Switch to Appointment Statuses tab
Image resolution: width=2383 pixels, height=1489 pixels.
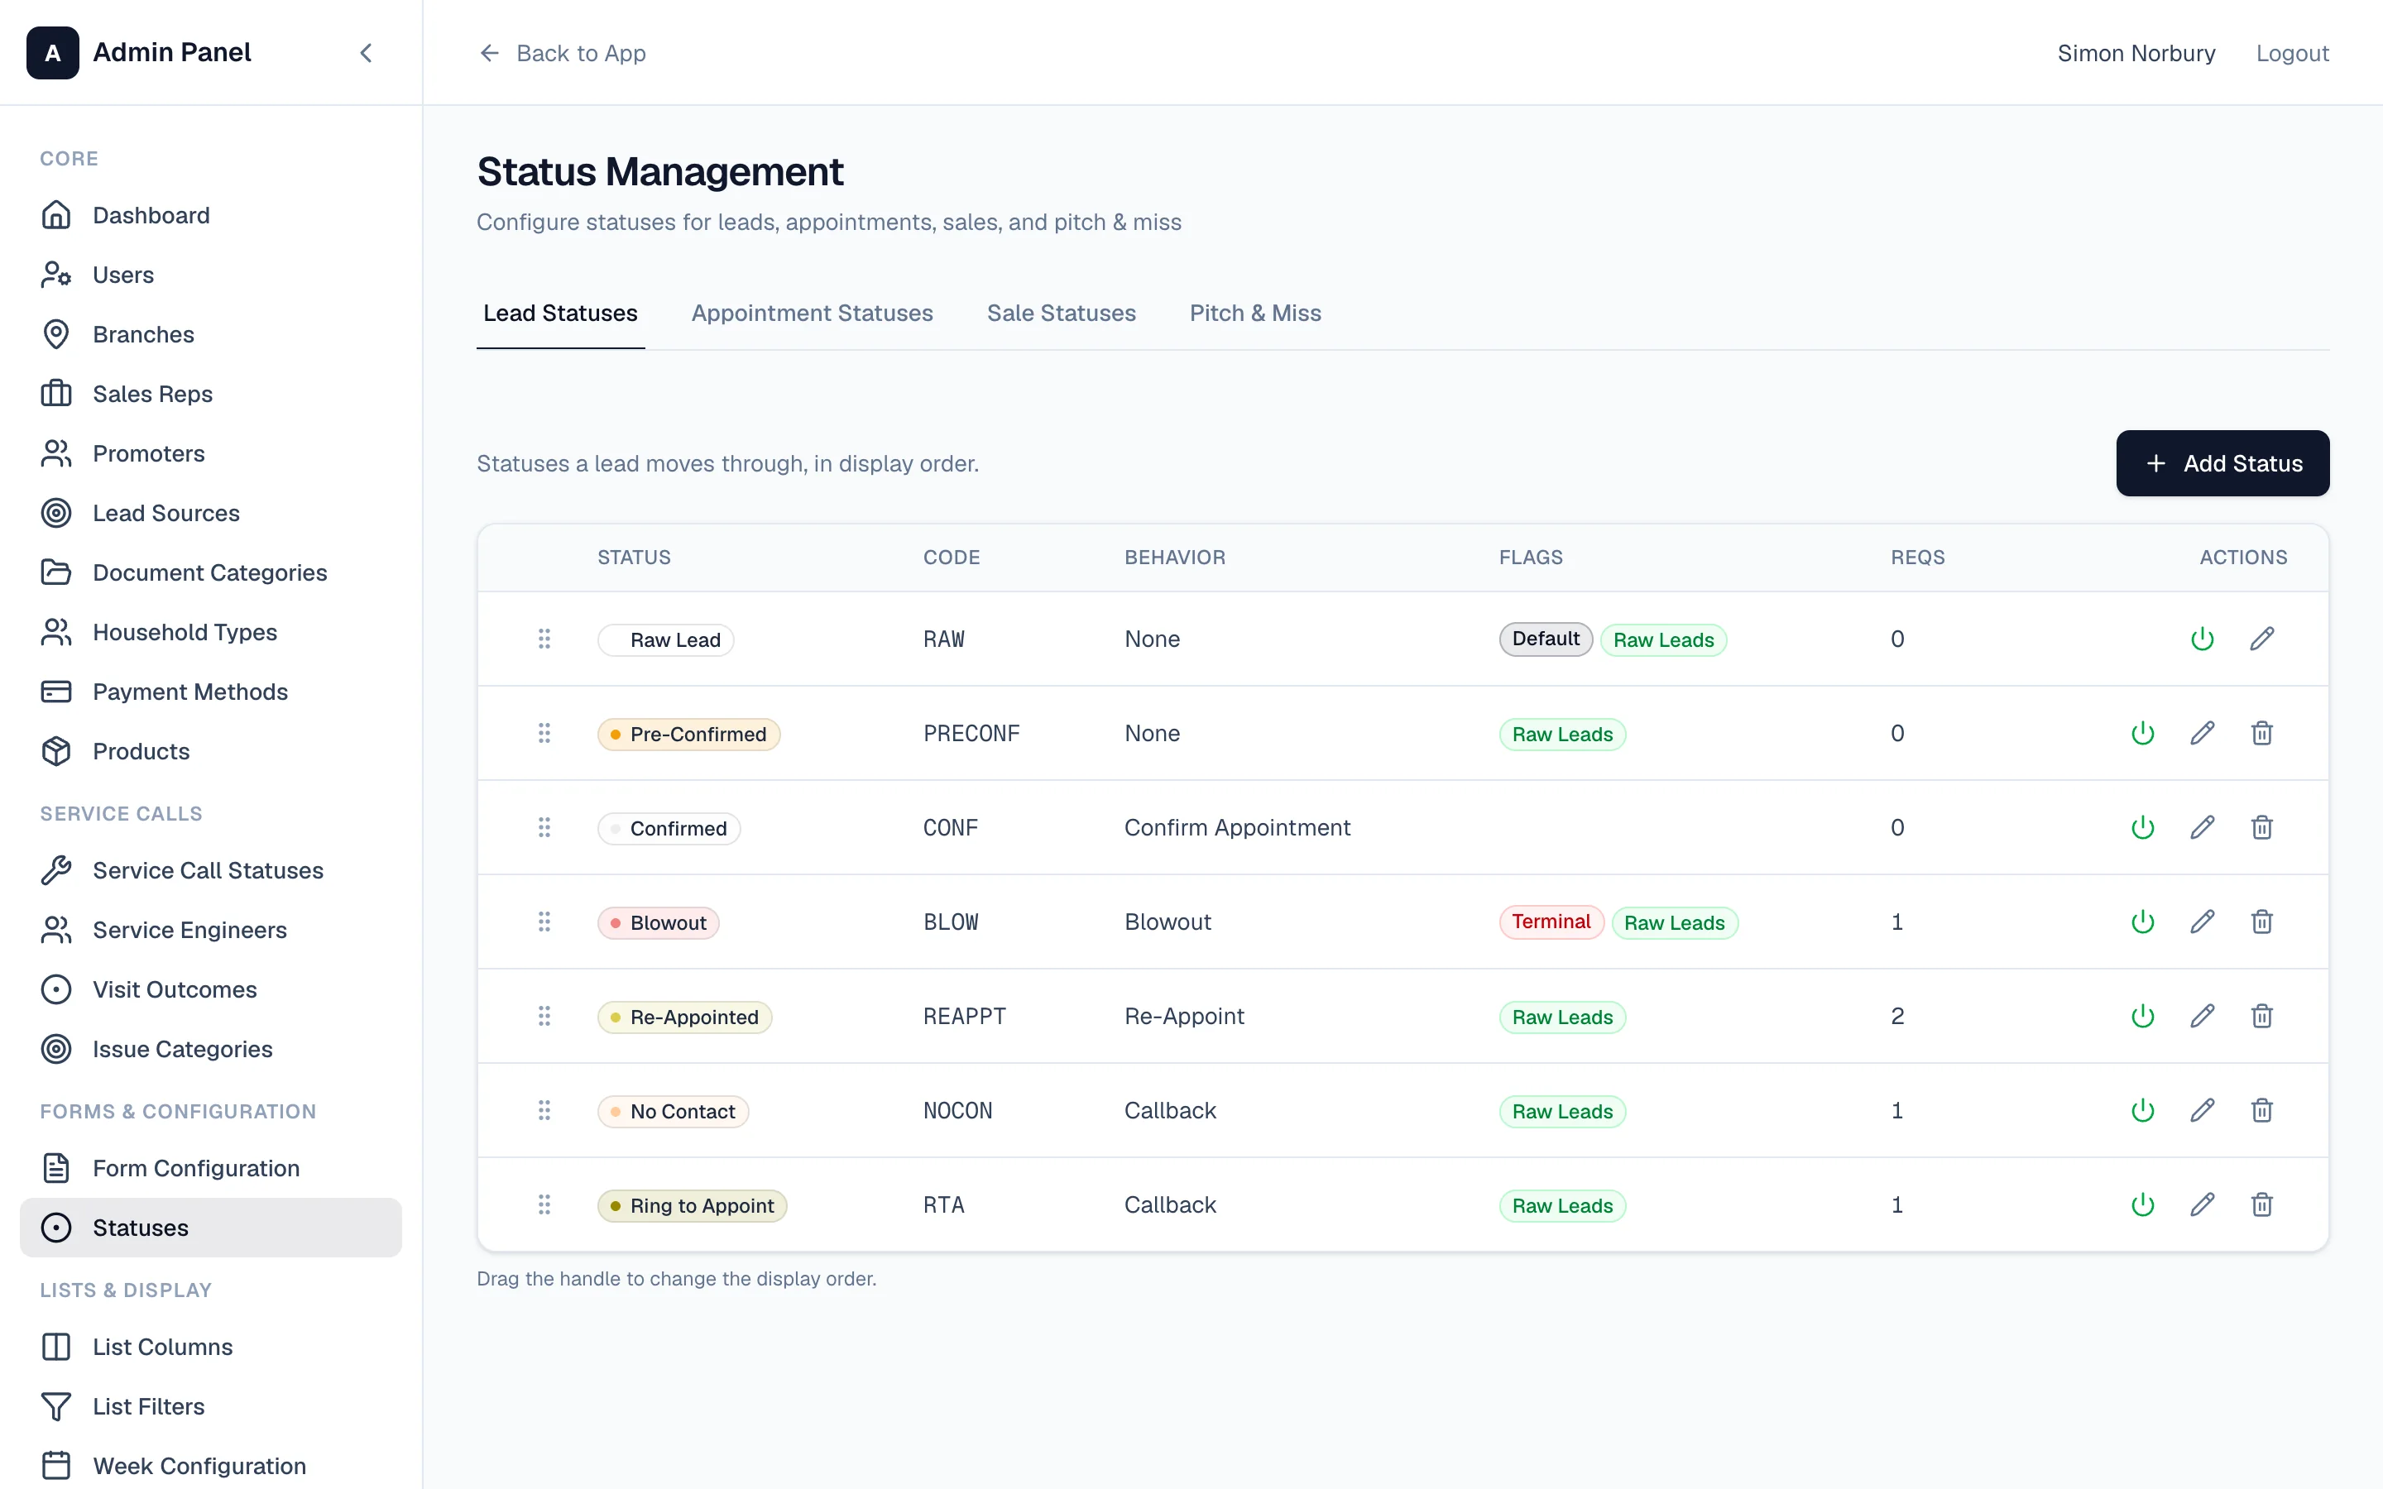813,314
